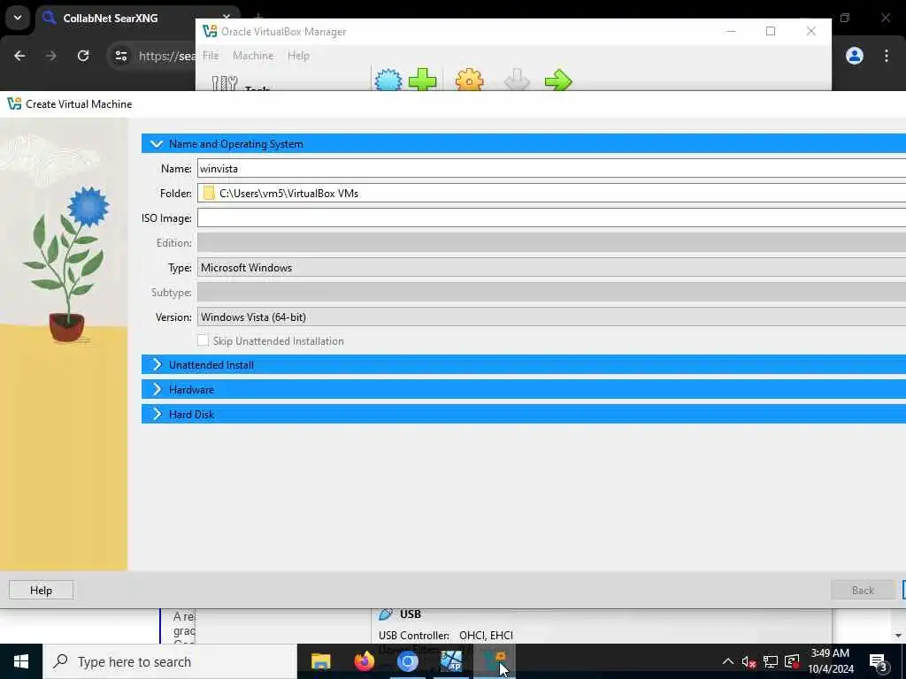
Task: Click the USB pencil icon in VirtualBox details
Action: point(386,614)
